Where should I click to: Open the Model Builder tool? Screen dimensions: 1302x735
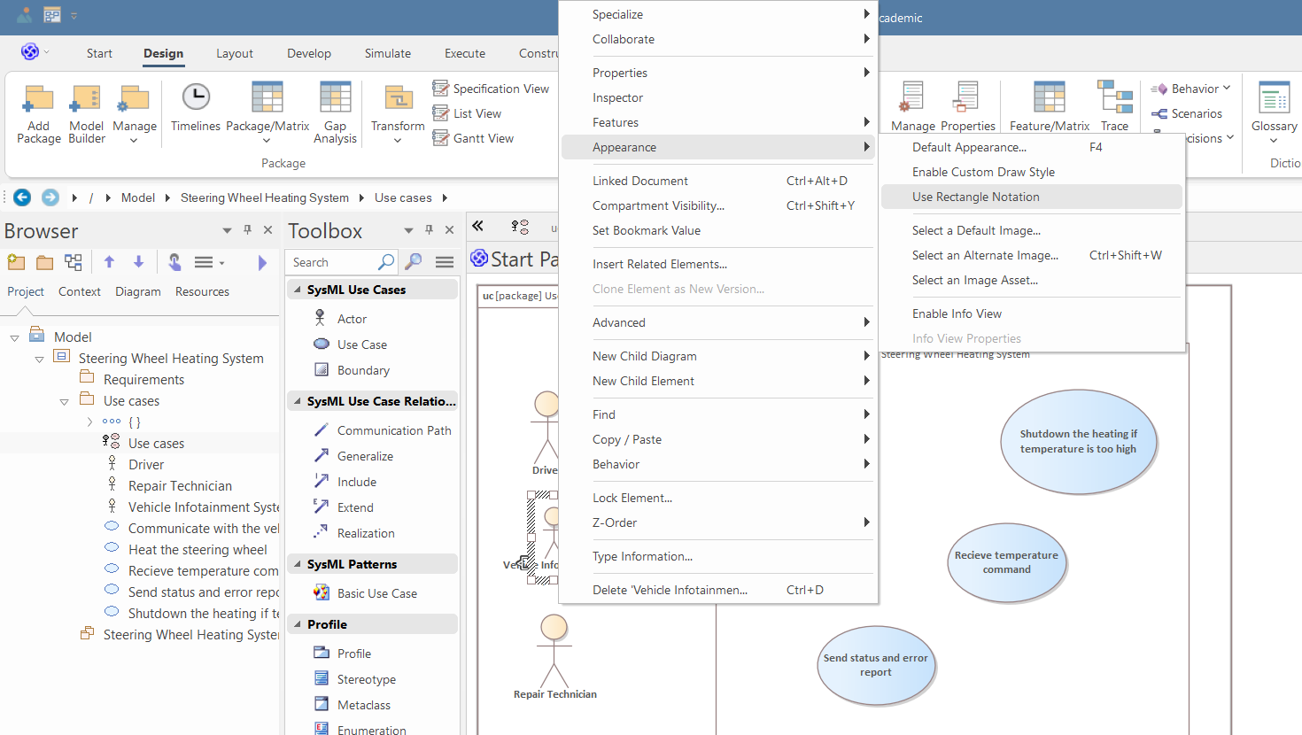87,113
